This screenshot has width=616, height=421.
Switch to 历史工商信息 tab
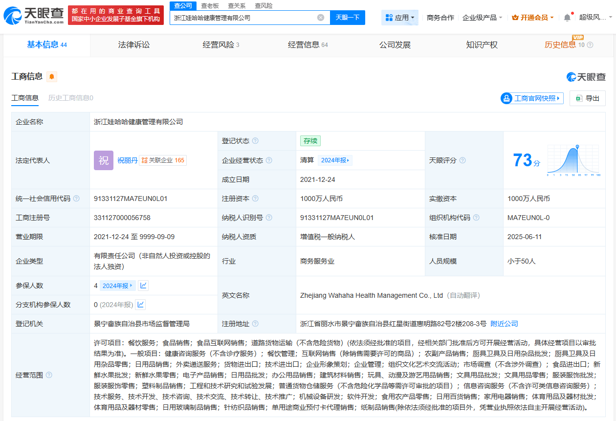[x=71, y=97]
